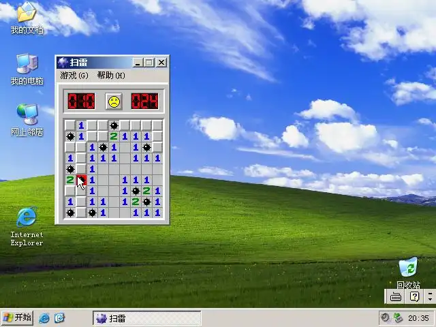Minimize the 扫雷 window
Image resolution: width=436 pixels, height=327 pixels.
pos(138,63)
